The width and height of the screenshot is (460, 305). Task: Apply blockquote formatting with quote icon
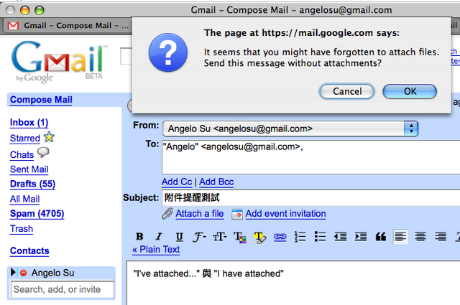tap(380, 236)
